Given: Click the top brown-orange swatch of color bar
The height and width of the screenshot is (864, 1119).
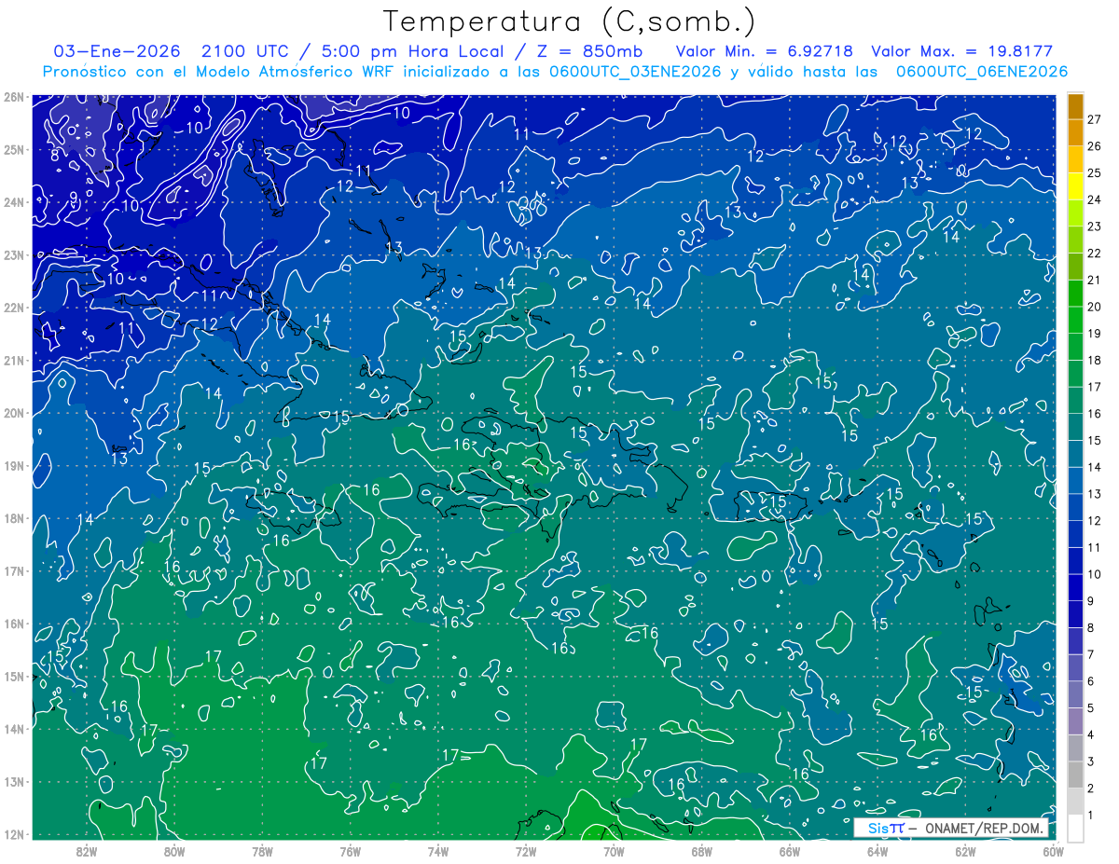Looking at the screenshot, I should (1075, 107).
